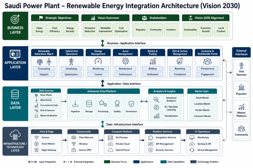Click the people group icon in Customer & Stakeholder Portal
The image size is (253, 168).
tap(207, 61)
